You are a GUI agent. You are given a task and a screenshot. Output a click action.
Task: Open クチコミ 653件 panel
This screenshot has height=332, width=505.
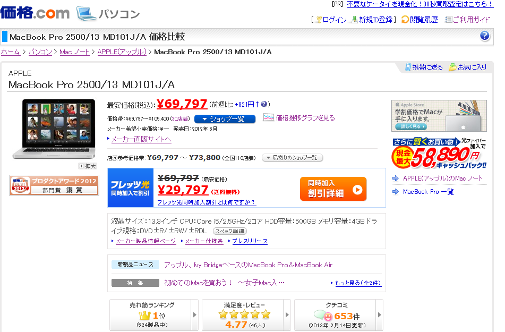coord(335,315)
